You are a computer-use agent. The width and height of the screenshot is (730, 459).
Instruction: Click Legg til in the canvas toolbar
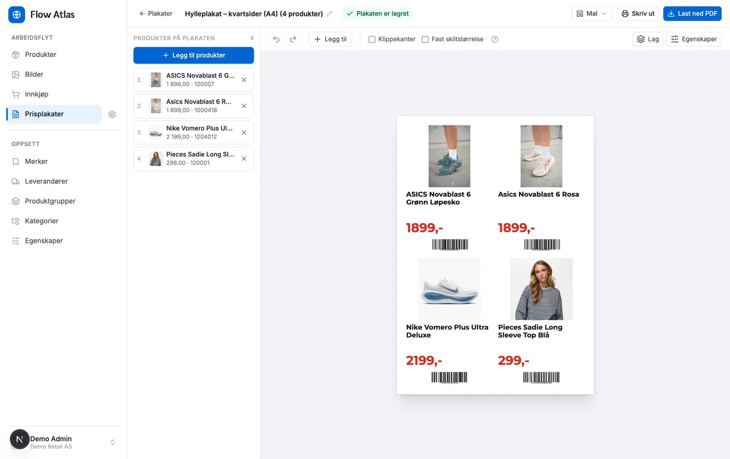pyautogui.click(x=330, y=39)
